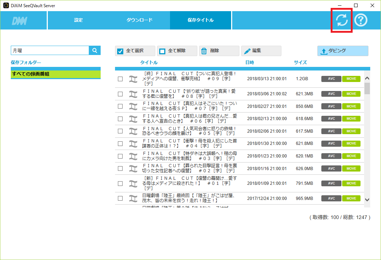This screenshot has height=260, width=381.
Task: Click the upload arrow icon on ダビング button
Action: point(323,51)
